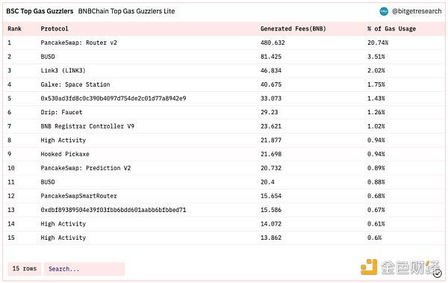Viewport: 448px width, 283px height.
Task: Click BNBChain Top Gas Guzzlers Lite subtitle
Action: click(x=126, y=11)
